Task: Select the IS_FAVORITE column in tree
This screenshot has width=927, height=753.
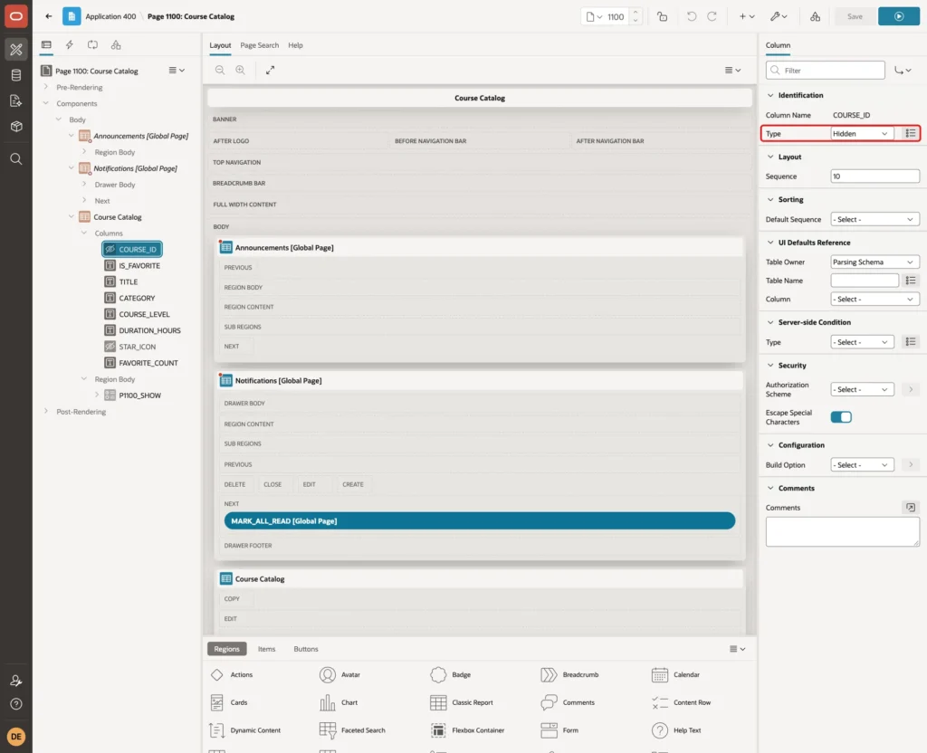Action: tap(132, 265)
